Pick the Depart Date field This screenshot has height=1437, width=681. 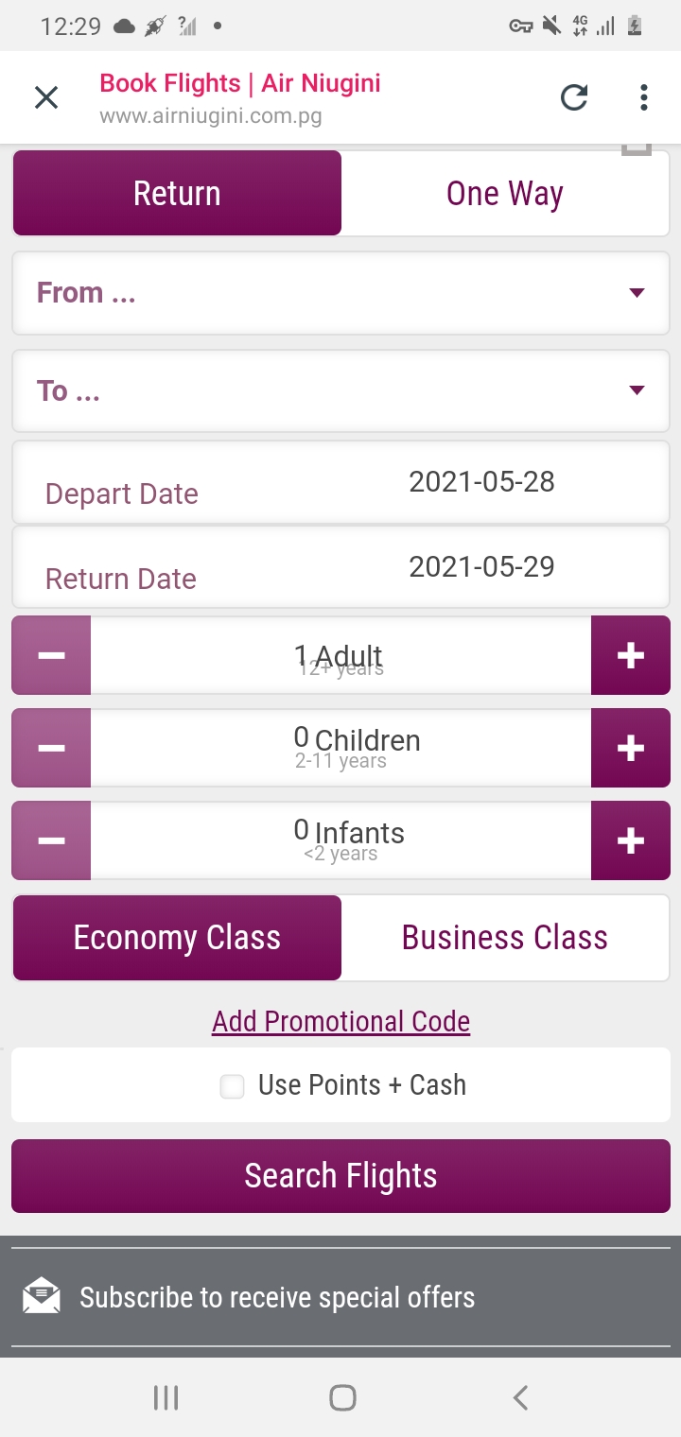[x=340, y=484]
